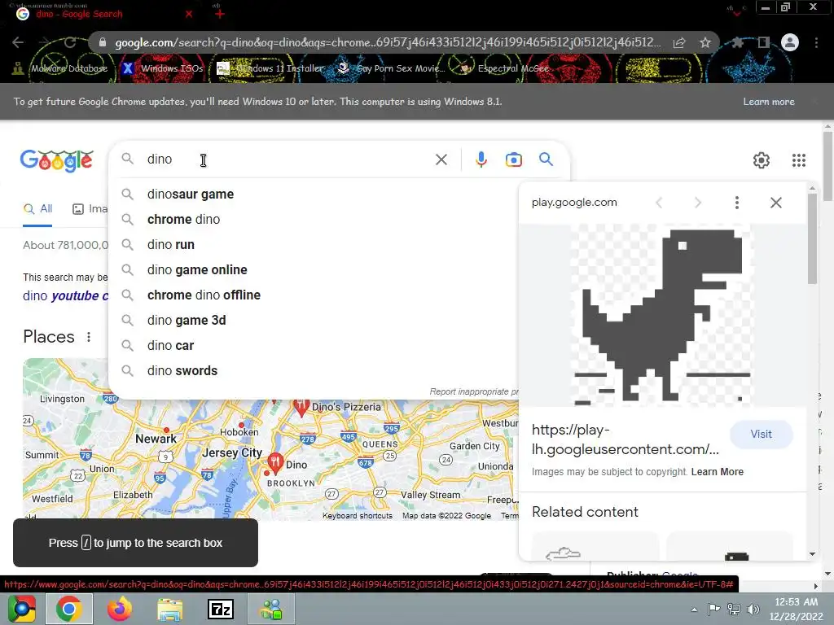The width and height of the screenshot is (834, 625).
Task: Open the Chrome profile avatar
Action: (x=790, y=42)
